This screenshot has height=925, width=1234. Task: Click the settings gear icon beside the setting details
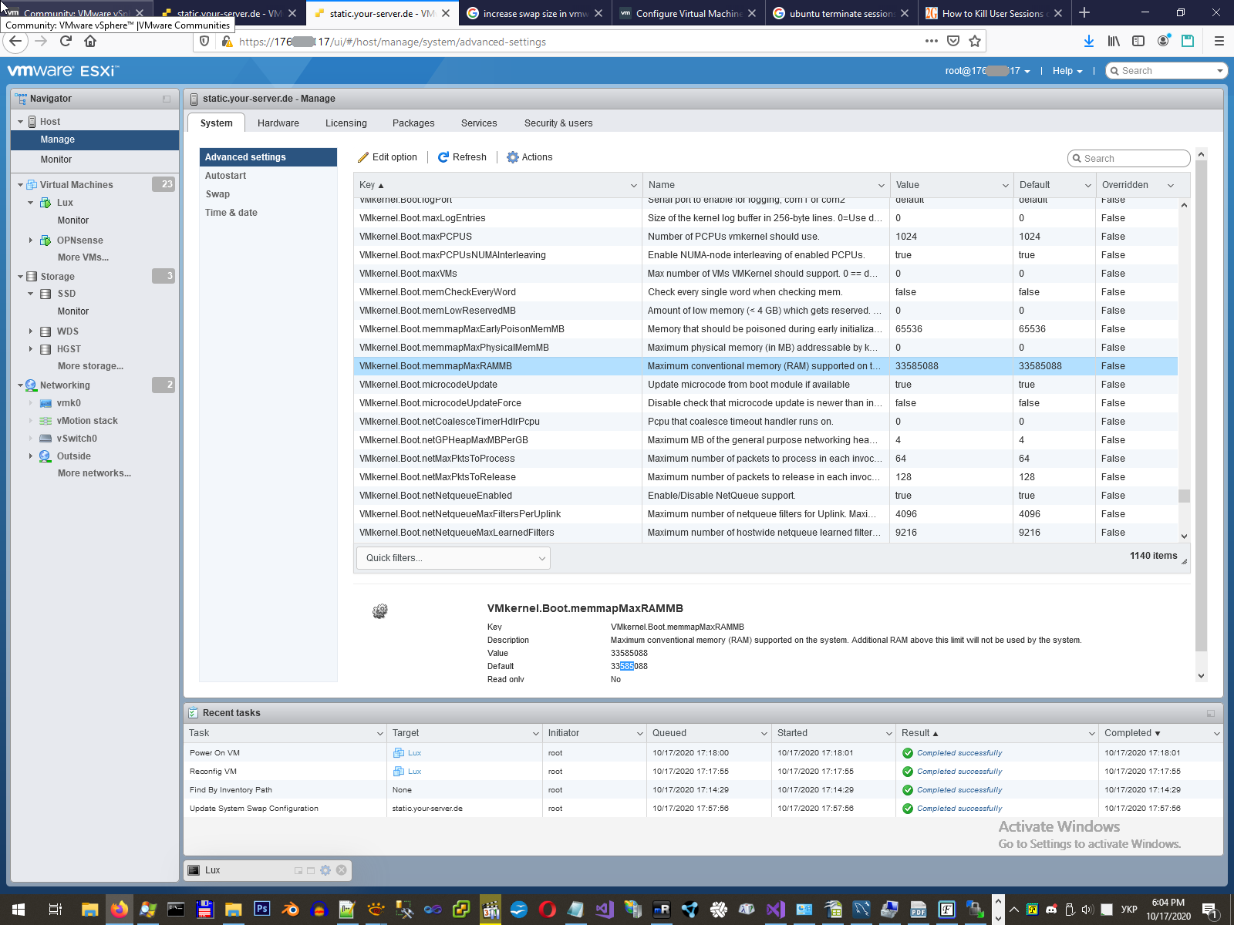pos(379,611)
